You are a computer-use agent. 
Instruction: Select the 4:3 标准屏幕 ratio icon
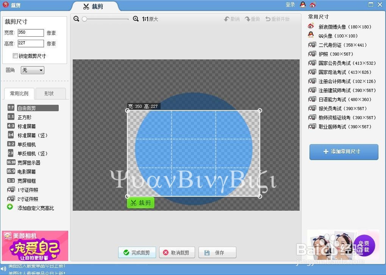coord(11,126)
